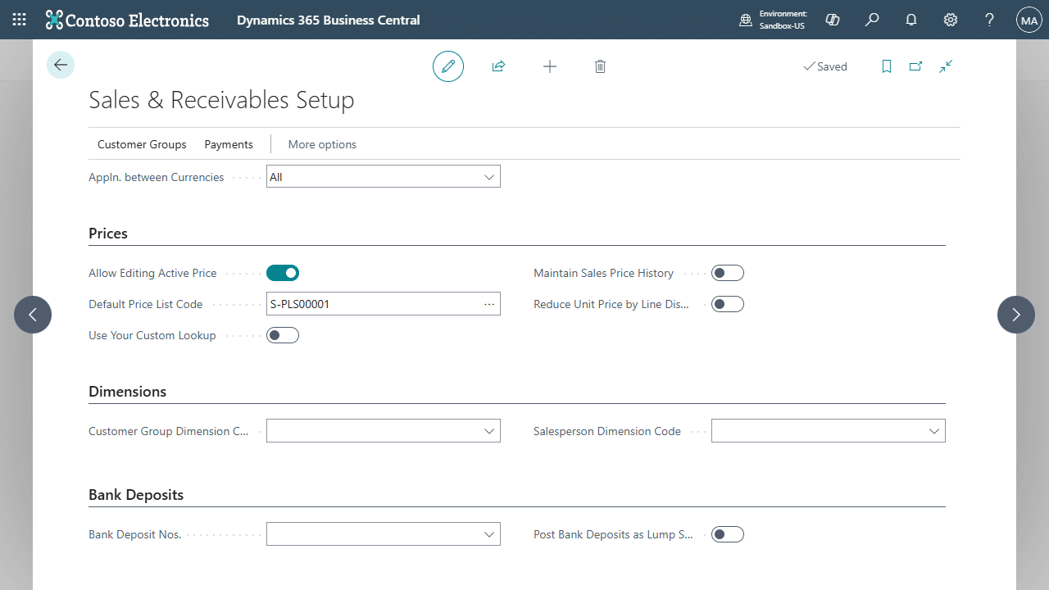Open the Customer Groups menu

pyautogui.click(x=142, y=144)
